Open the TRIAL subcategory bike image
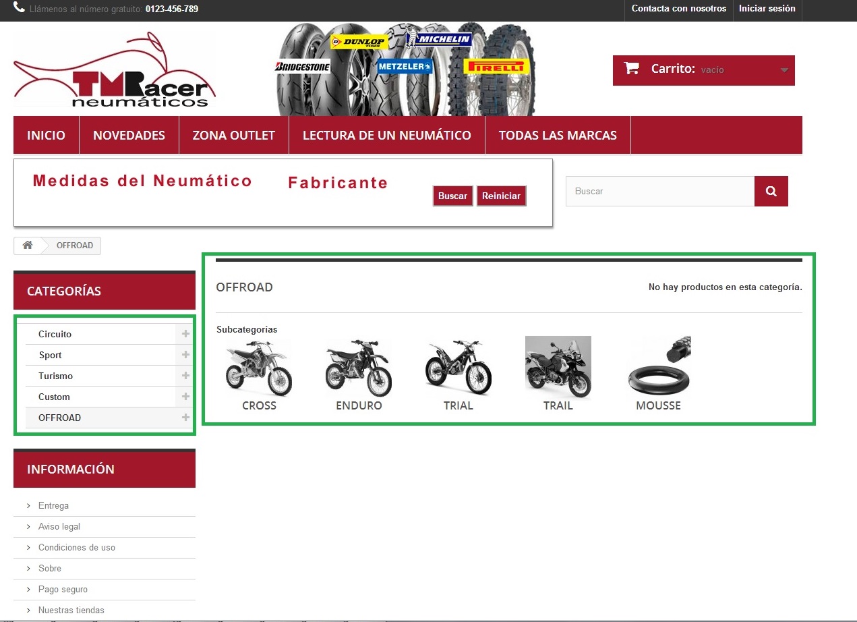Image resolution: width=857 pixels, height=622 pixels. [459, 368]
